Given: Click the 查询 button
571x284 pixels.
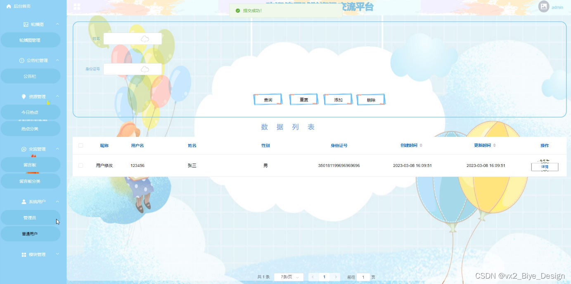Looking at the screenshot, I should coord(268,100).
